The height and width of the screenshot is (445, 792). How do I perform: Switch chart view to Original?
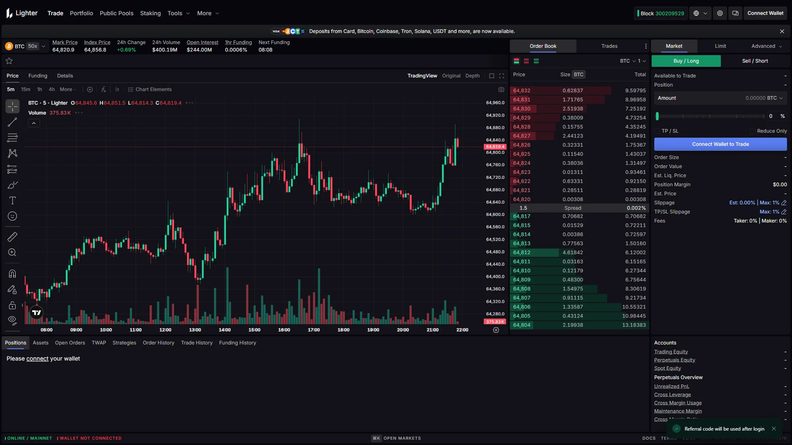coord(451,76)
